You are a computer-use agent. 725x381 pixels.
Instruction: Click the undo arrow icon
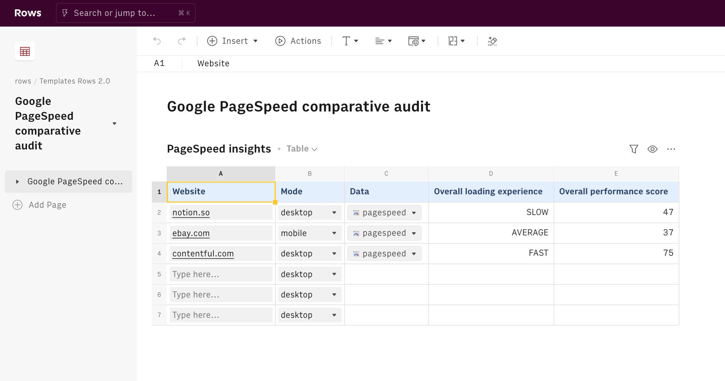point(156,40)
